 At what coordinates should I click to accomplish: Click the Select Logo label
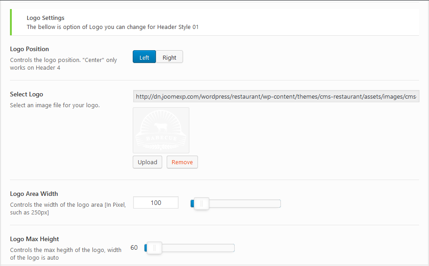26,94
